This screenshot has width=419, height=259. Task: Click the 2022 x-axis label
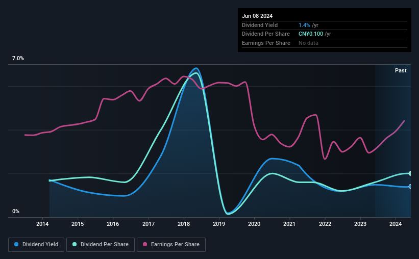pos(325,224)
